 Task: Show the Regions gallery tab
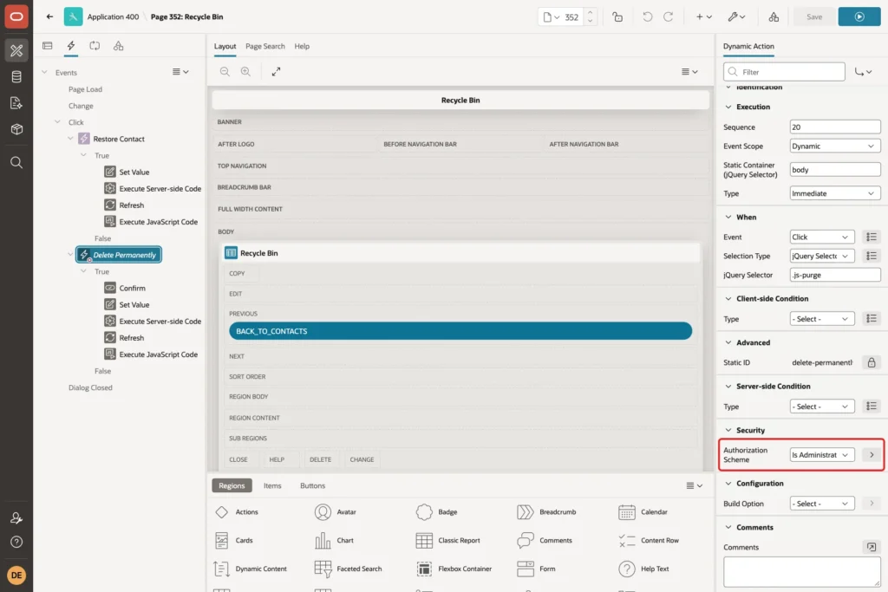click(x=232, y=485)
